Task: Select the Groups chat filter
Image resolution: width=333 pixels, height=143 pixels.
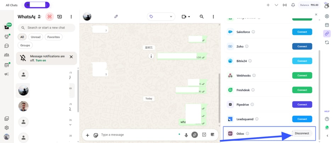Action: 25,45
